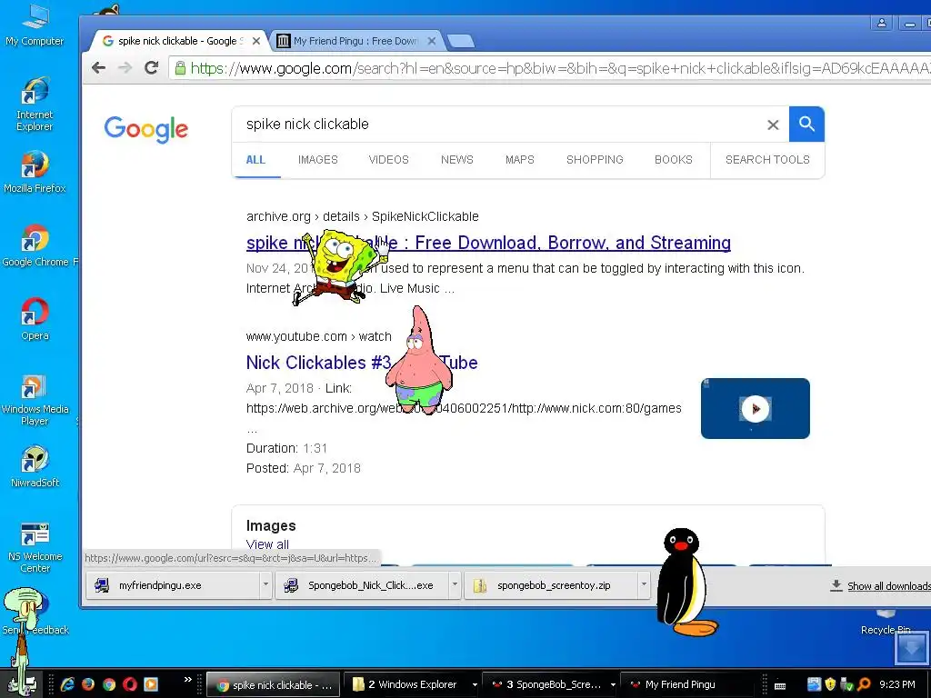Click View all images link
Screen dimensions: 931x698
(267, 544)
